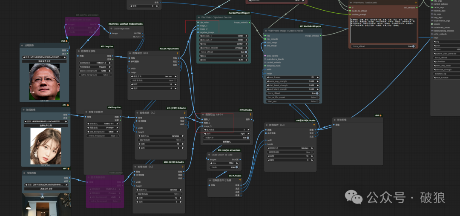Click the upload file button under Jensen image
This screenshot has height=216, width=460.
point(44,61)
